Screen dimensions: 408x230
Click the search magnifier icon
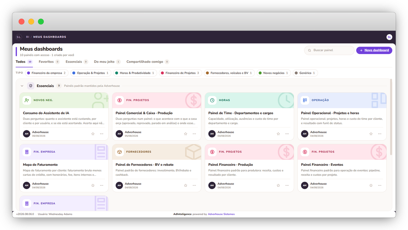[x=309, y=50]
